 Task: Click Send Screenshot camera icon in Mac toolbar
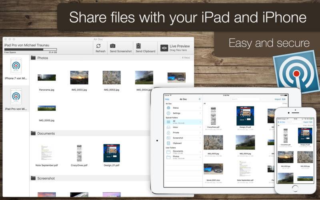pos(113,46)
